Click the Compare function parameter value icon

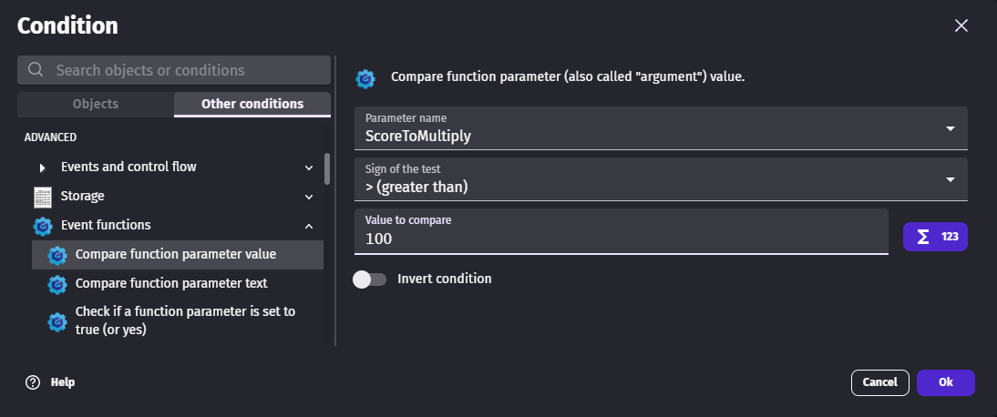coord(58,255)
